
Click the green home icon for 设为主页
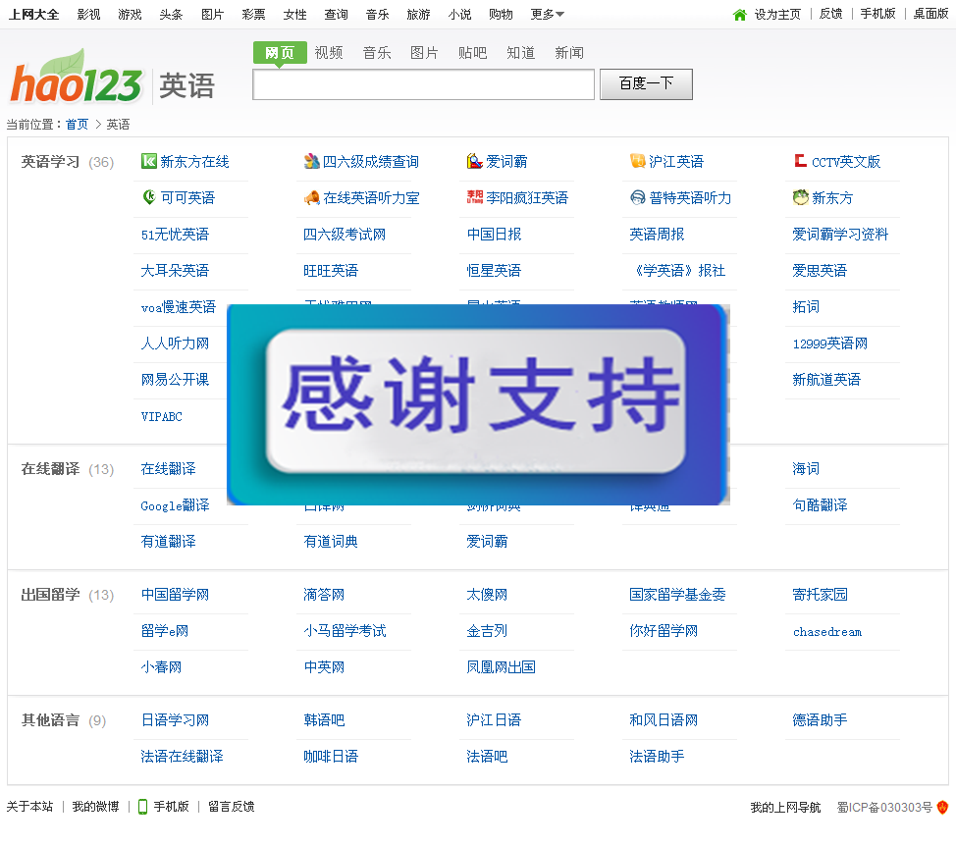739,15
